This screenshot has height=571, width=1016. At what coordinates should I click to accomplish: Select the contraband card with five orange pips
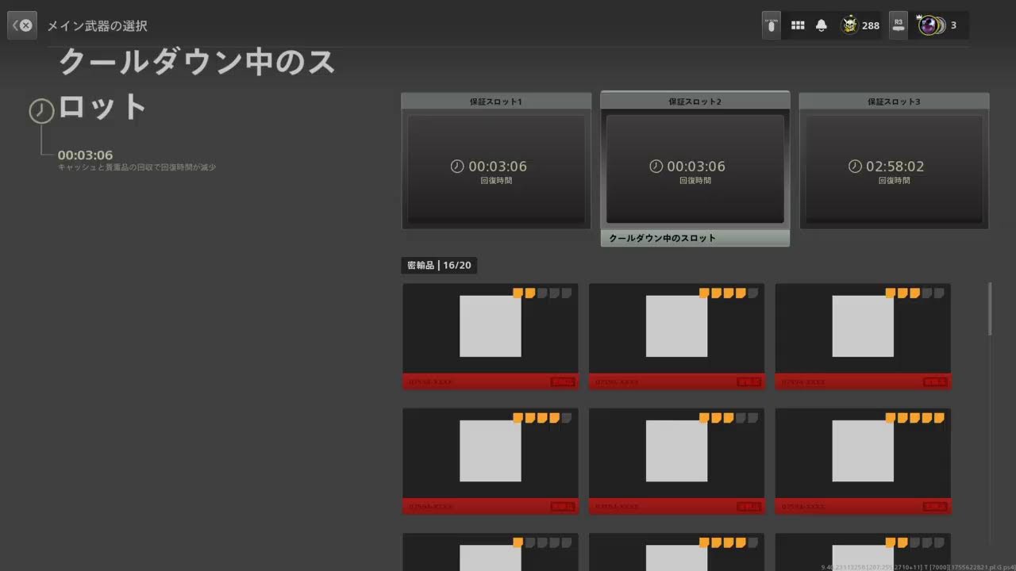click(x=863, y=462)
